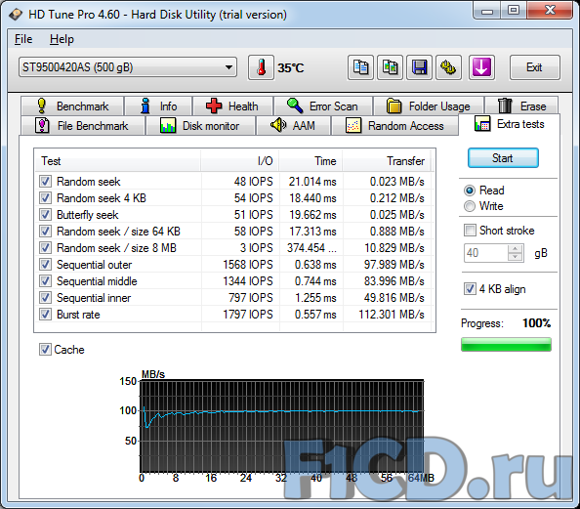The height and width of the screenshot is (509, 580).
Task: Click the save screenshot floppy disk icon
Action: [419, 67]
